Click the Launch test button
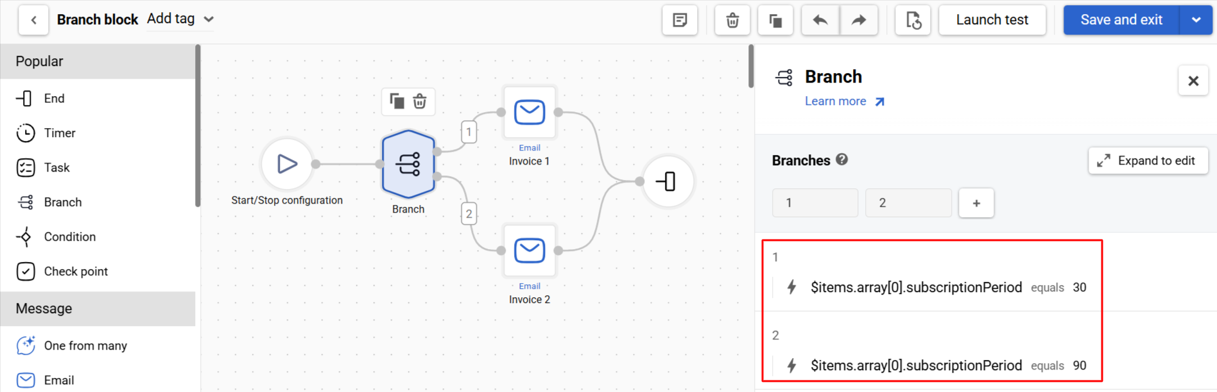Viewport: 1217px width, 392px height. coord(992,20)
